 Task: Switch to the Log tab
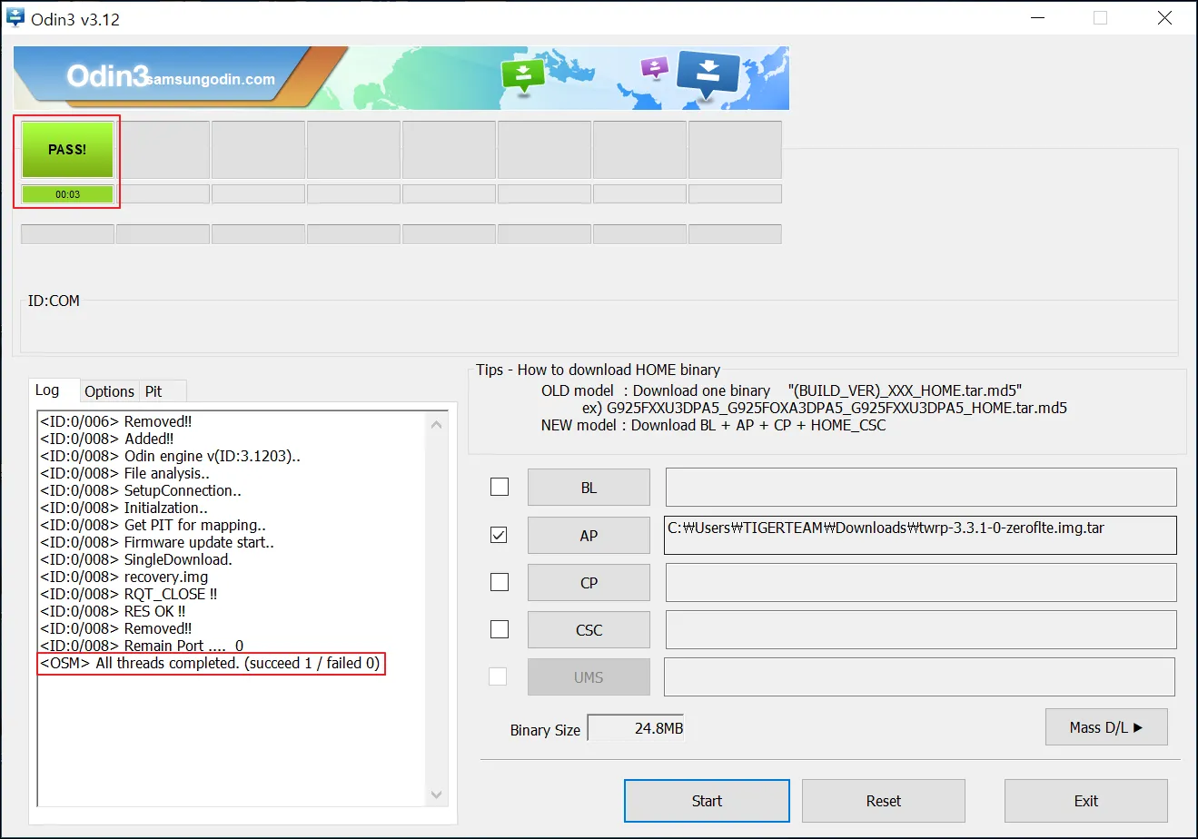pyautogui.click(x=47, y=390)
